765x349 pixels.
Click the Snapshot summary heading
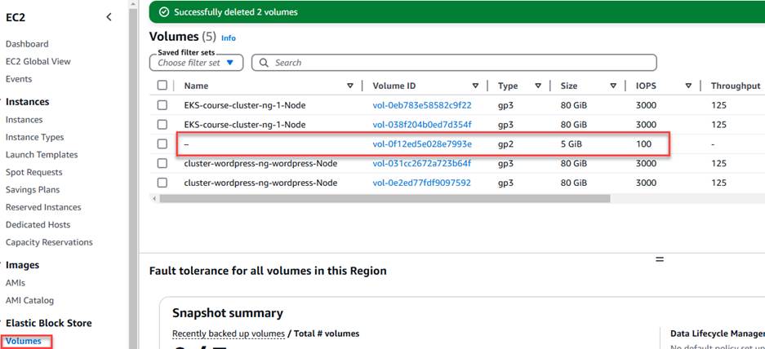coord(227,313)
